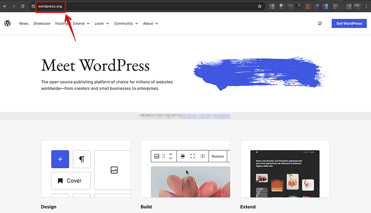Click the Get WordPress button

[x=349, y=24]
